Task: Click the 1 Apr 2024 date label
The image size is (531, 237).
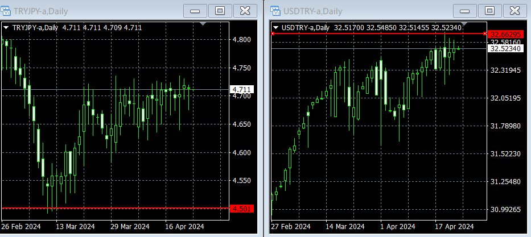Action: pyautogui.click(x=398, y=227)
